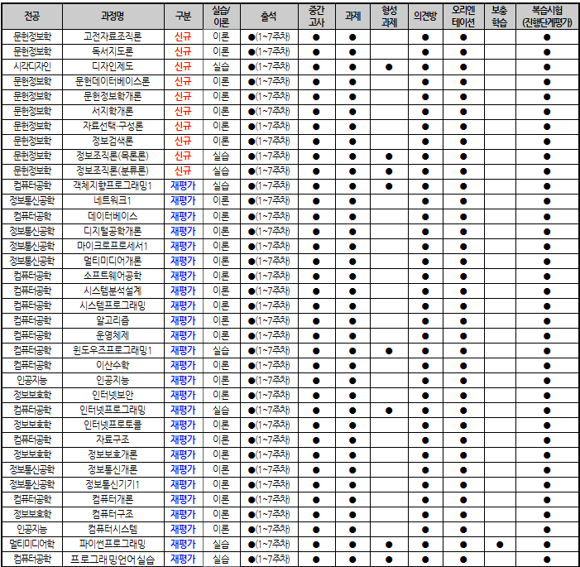Select the 운영체제 course cell
Image resolution: width=580 pixels, height=567 pixels.
(x=113, y=336)
